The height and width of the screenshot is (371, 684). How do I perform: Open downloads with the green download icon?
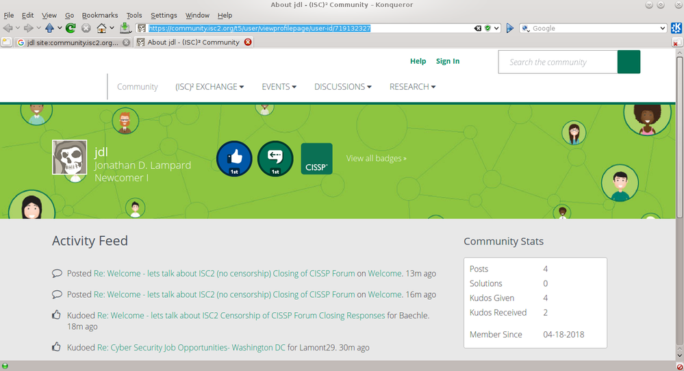125,28
